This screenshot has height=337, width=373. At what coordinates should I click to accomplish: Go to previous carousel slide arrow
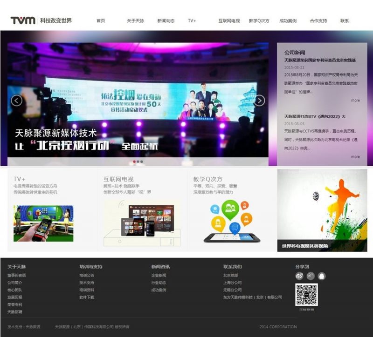[x=17, y=101]
